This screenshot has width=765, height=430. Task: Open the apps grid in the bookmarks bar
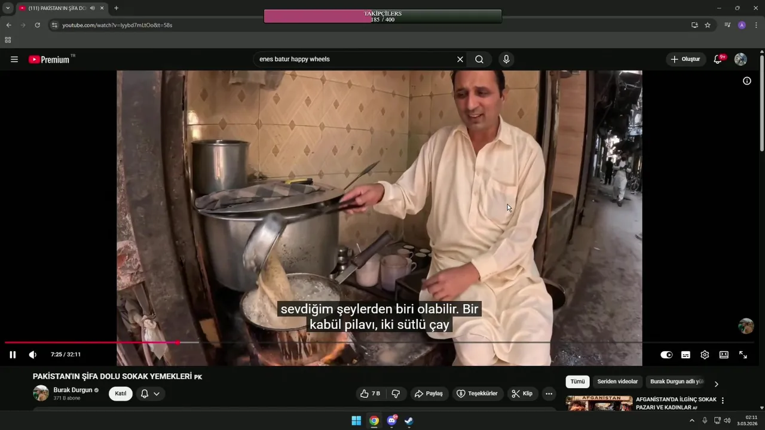pyautogui.click(x=8, y=40)
